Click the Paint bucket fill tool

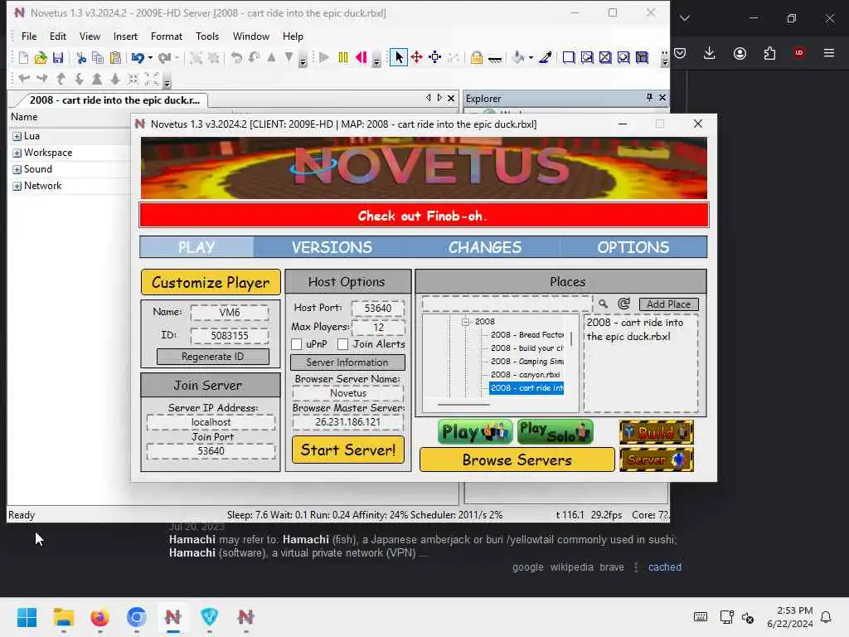[x=518, y=57]
